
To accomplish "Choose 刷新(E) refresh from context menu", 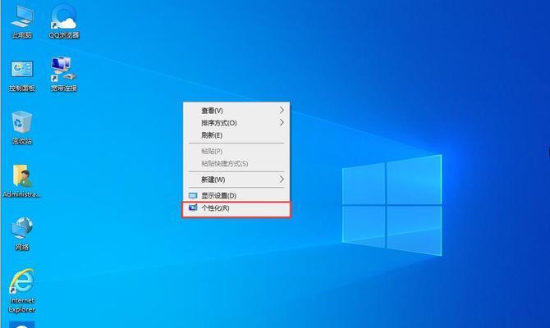I will [236, 135].
